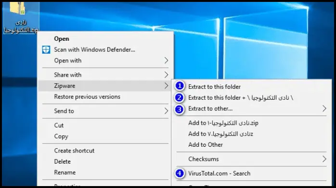
Task: Expand the Share with chevron
Action: coord(166,75)
